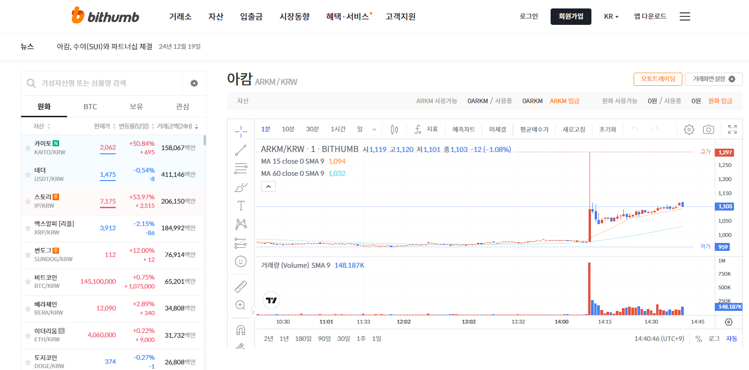This screenshot has height=370, width=749.
Task: Open the chart patterns tool
Action: (x=241, y=224)
